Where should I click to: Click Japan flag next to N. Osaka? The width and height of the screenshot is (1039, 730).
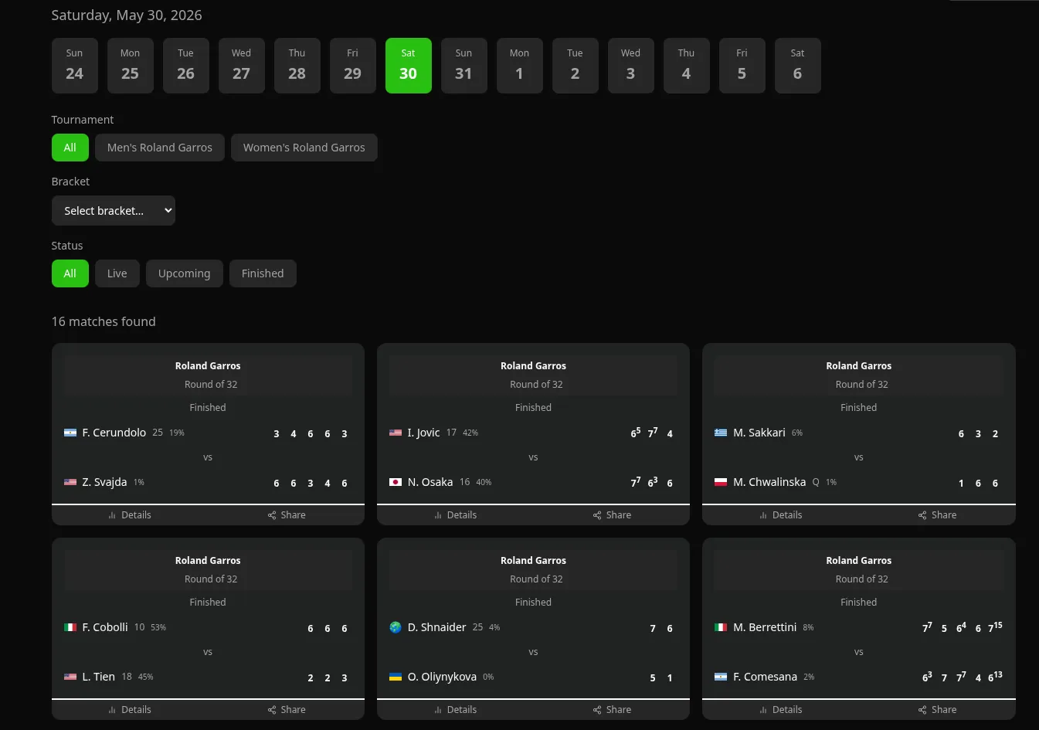point(396,482)
